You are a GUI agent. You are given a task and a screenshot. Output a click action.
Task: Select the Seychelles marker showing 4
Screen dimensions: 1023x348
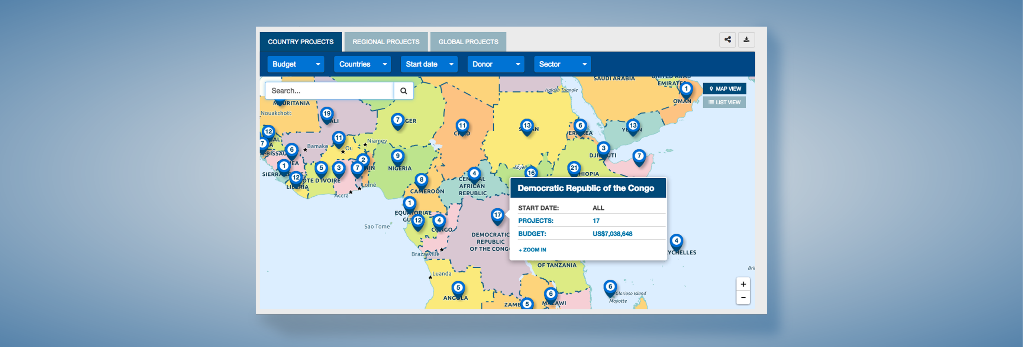click(676, 243)
